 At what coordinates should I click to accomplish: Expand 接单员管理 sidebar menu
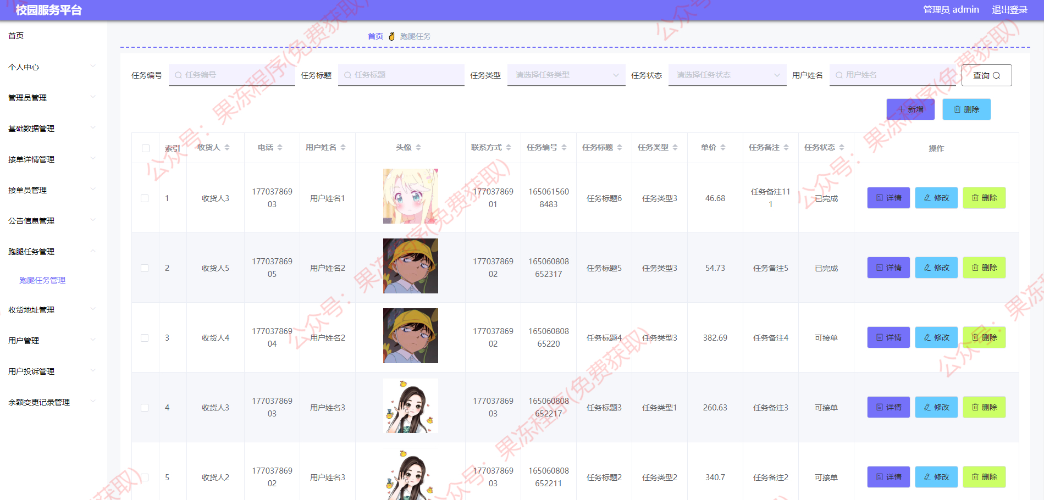pos(52,190)
